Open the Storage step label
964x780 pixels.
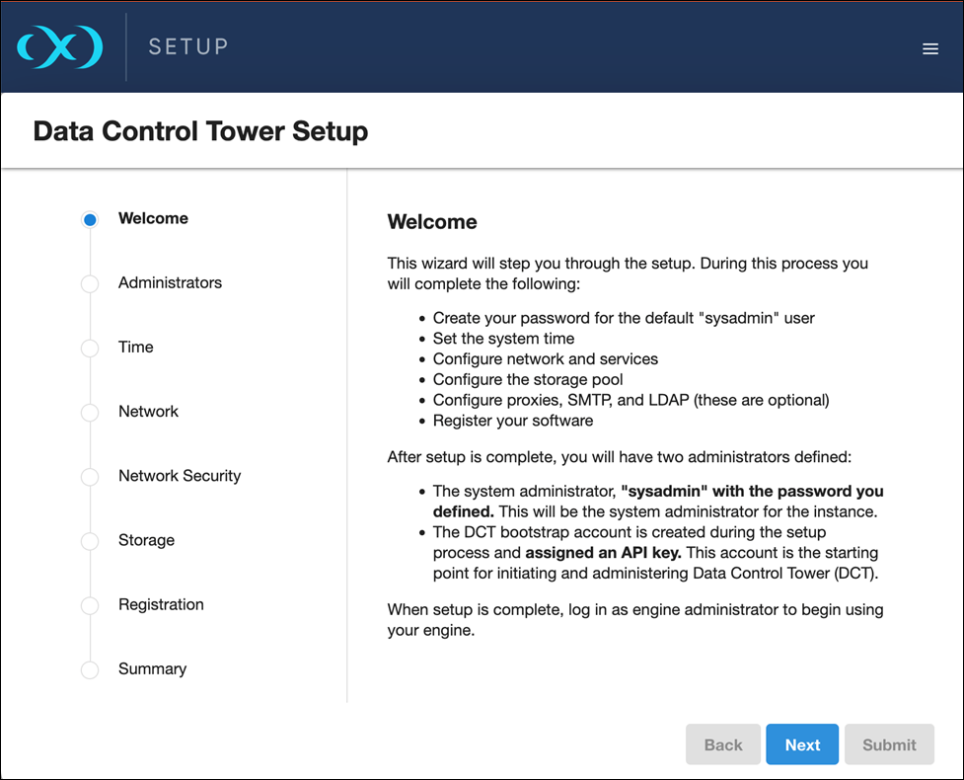click(x=146, y=540)
